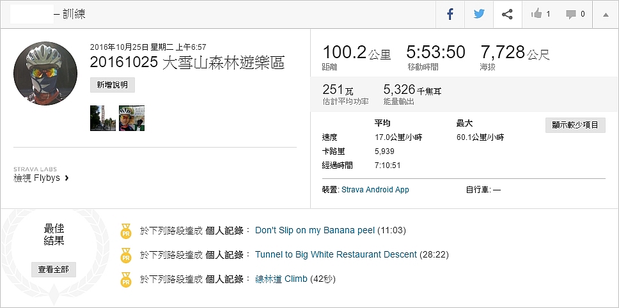Share activity on Twitter
The width and height of the screenshot is (619, 308).
(x=479, y=14)
